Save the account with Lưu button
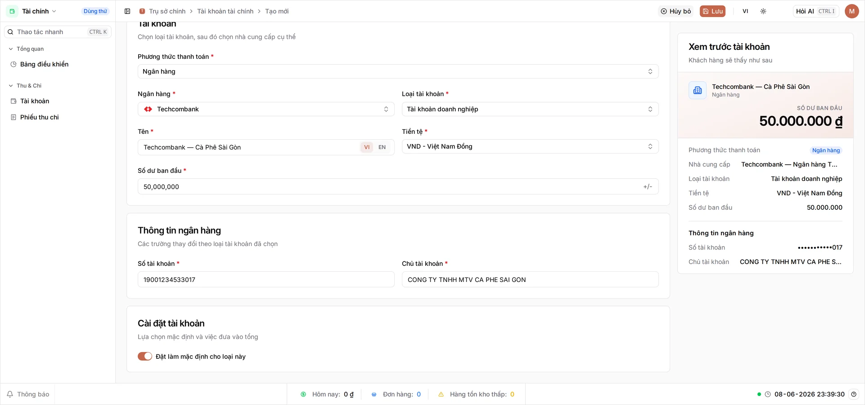 point(712,11)
